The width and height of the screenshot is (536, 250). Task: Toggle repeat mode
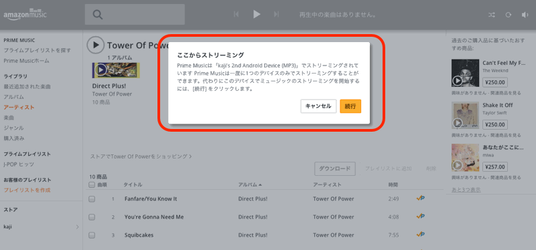(x=509, y=15)
